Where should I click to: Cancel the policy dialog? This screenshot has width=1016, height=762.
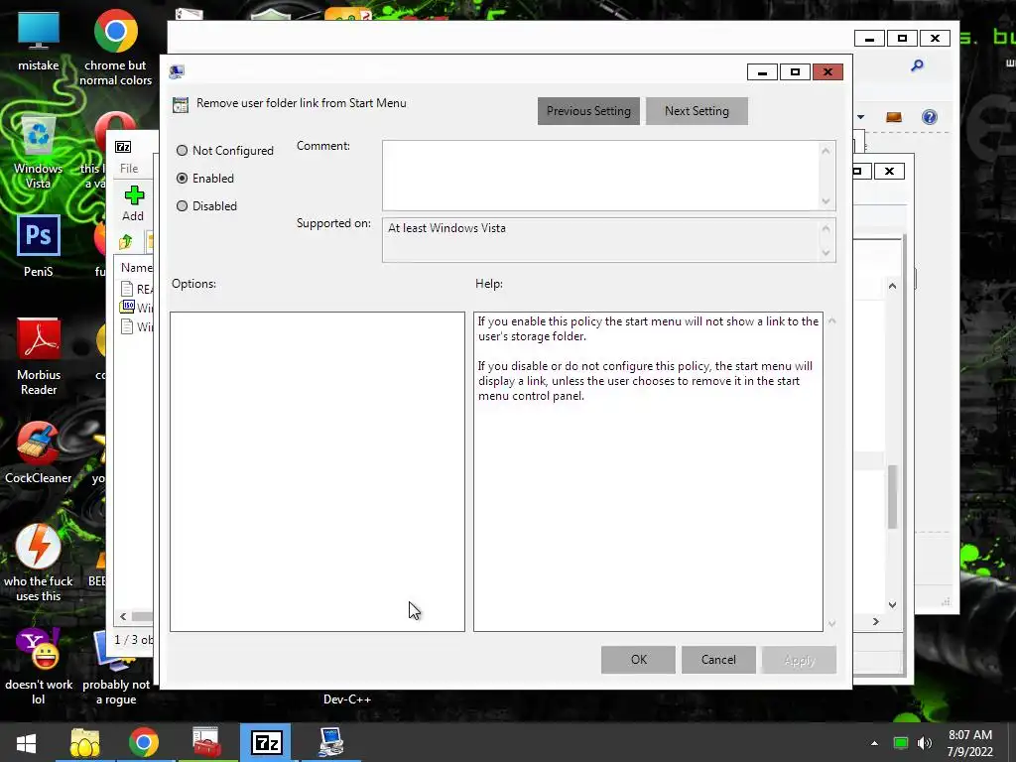(x=718, y=660)
